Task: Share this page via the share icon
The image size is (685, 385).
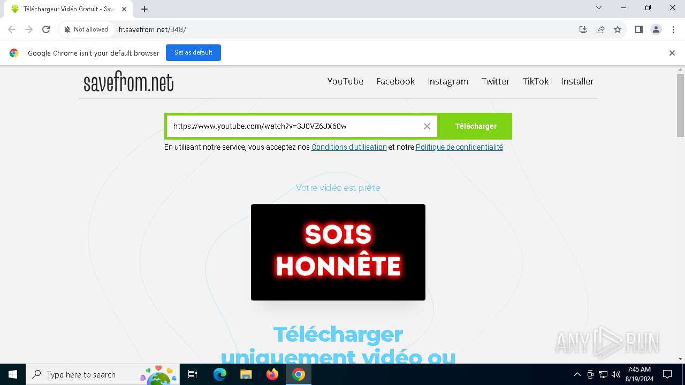Action: tap(600, 29)
